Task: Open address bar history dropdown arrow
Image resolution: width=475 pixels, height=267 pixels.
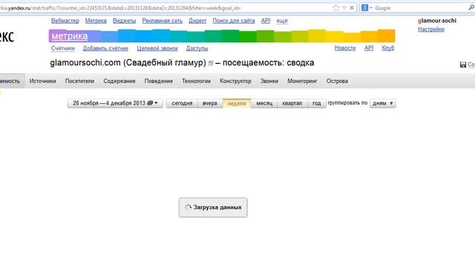Action: [x=344, y=8]
